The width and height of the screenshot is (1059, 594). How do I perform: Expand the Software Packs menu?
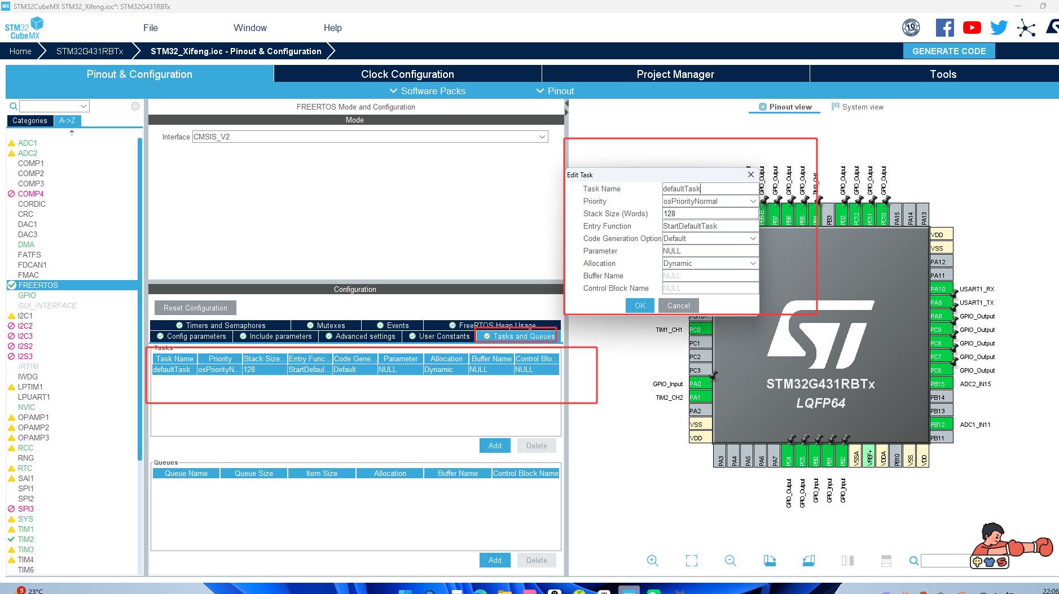click(x=427, y=91)
